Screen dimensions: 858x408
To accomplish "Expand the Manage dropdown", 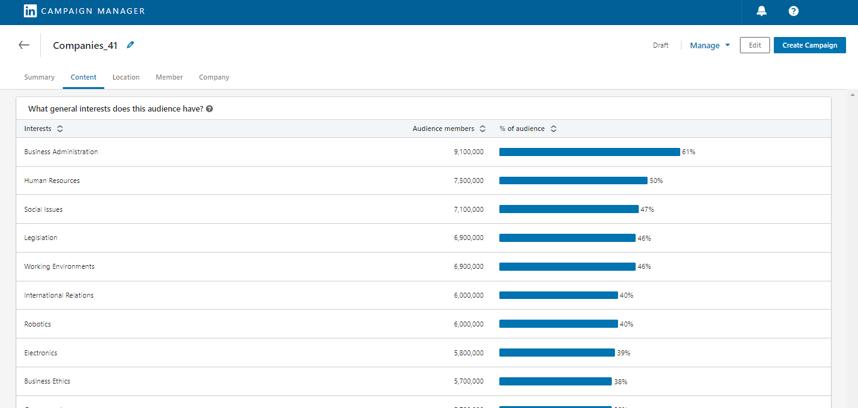I will [x=710, y=45].
